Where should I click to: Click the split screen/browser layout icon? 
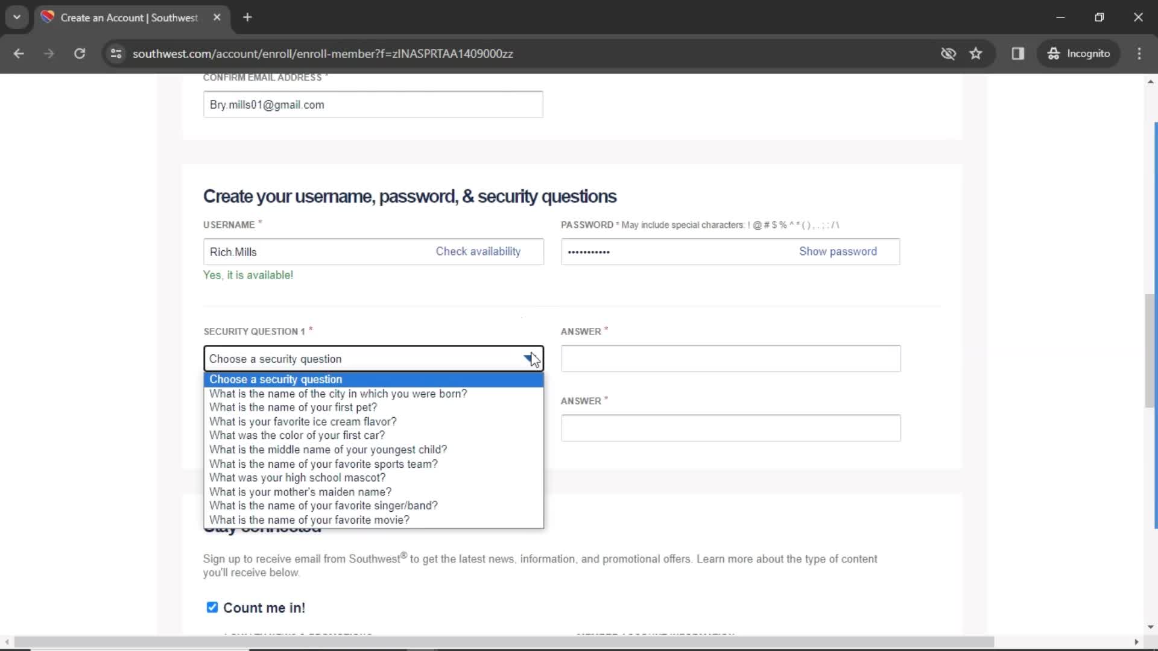pyautogui.click(x=1019, y=53)
